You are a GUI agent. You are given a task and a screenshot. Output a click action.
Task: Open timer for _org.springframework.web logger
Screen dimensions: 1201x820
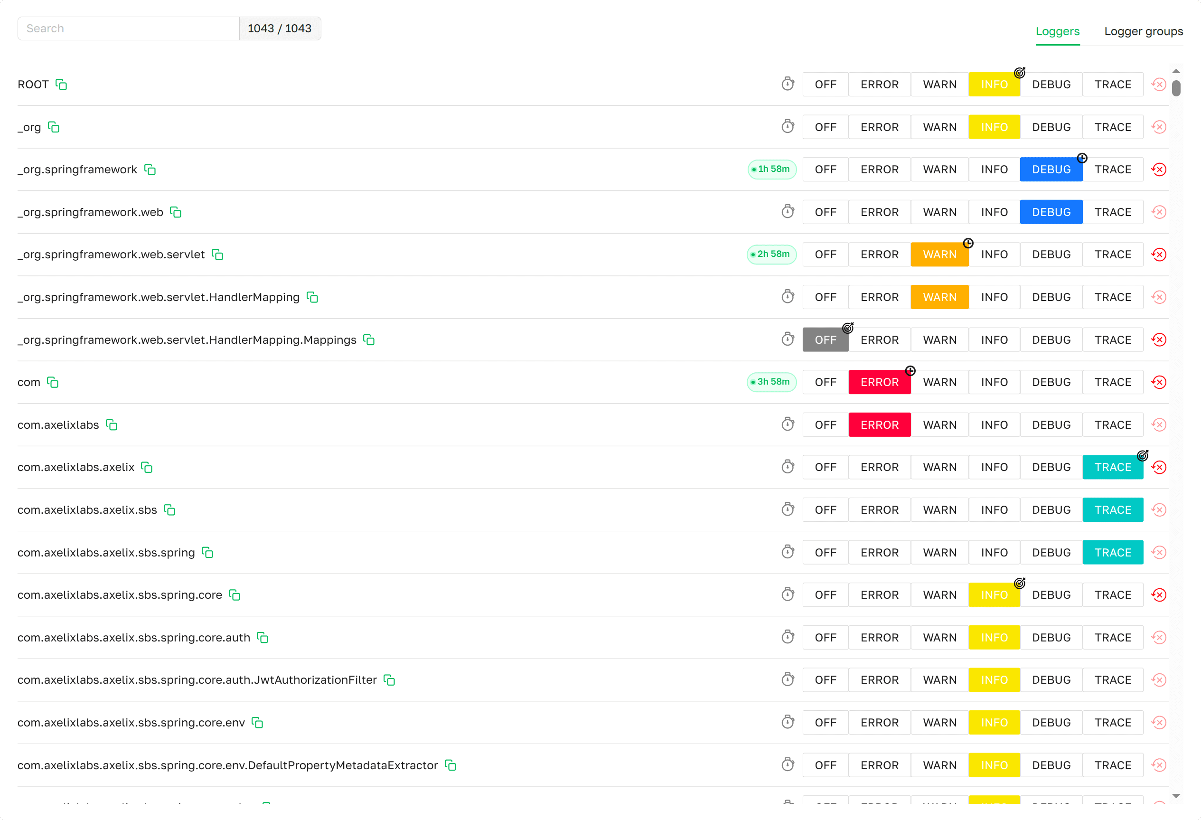[788, 211]
